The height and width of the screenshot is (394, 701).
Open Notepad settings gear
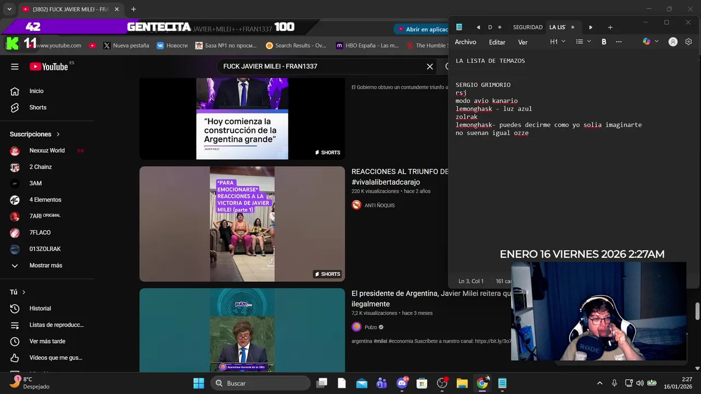click(x=688, y=42)
